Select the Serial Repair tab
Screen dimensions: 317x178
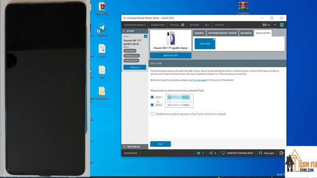coord(263,33)
